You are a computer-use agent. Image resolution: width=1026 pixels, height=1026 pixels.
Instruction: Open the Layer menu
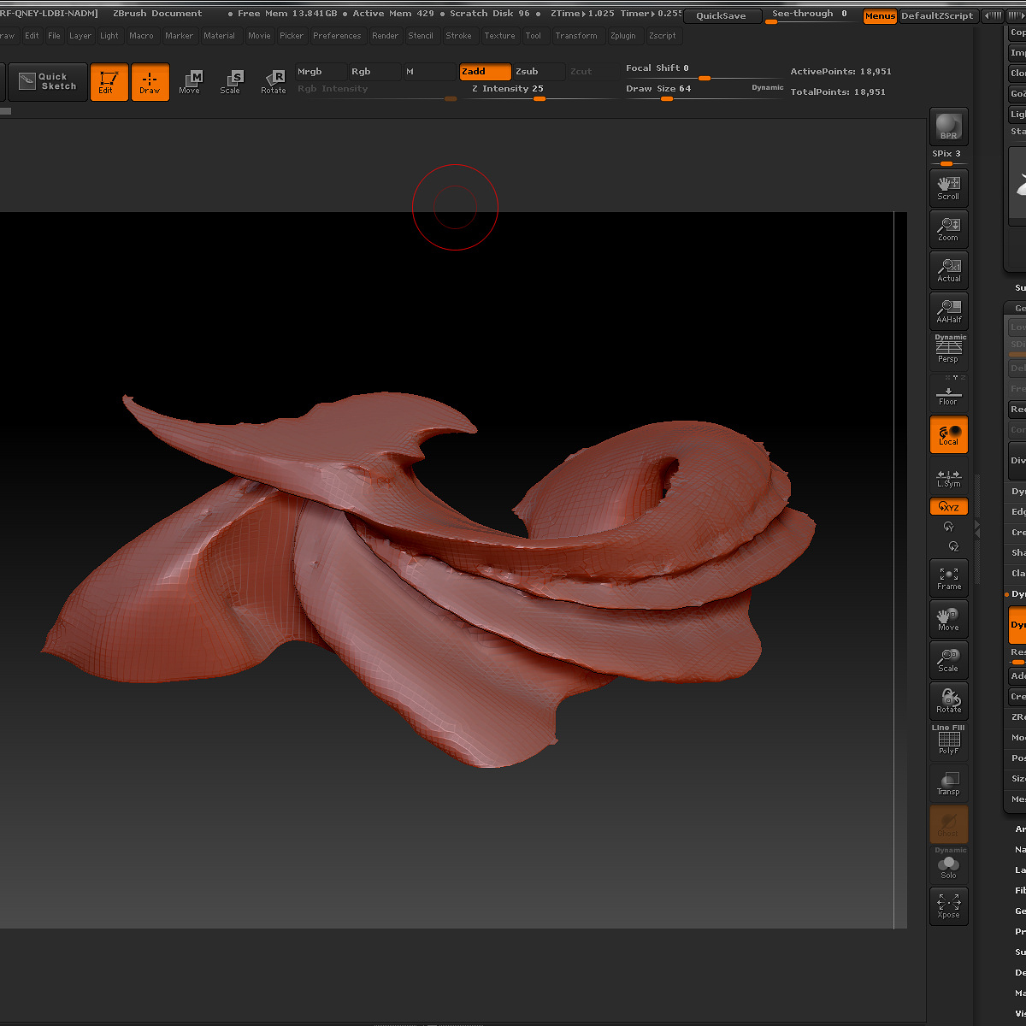click(x=80, y=36)
